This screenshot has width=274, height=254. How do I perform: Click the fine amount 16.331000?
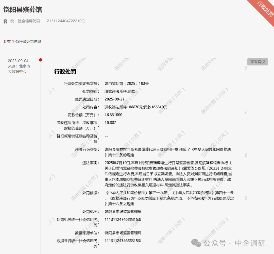click(x=113, y=115)
